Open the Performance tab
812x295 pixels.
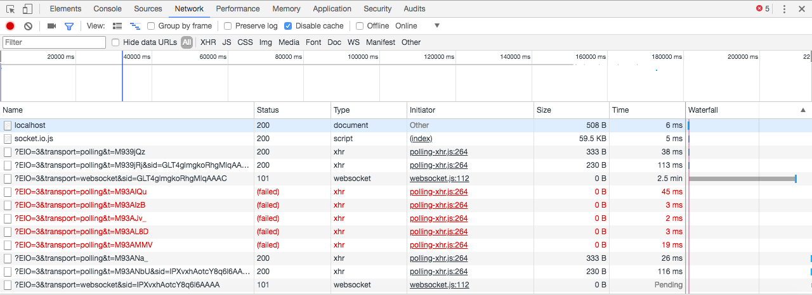[238, 9]
